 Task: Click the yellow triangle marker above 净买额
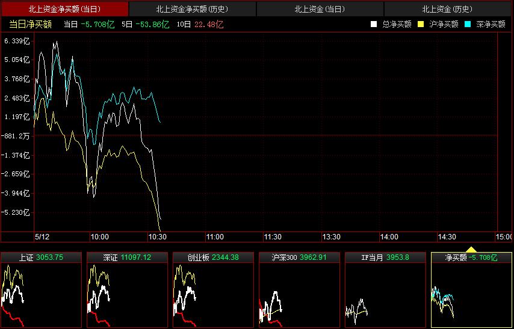point(471,248)
